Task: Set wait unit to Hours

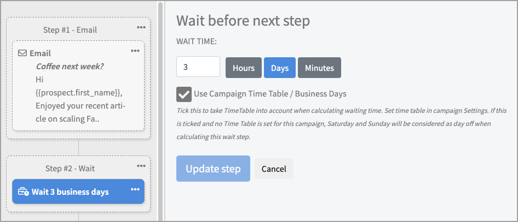Action: tap(243, 68)
